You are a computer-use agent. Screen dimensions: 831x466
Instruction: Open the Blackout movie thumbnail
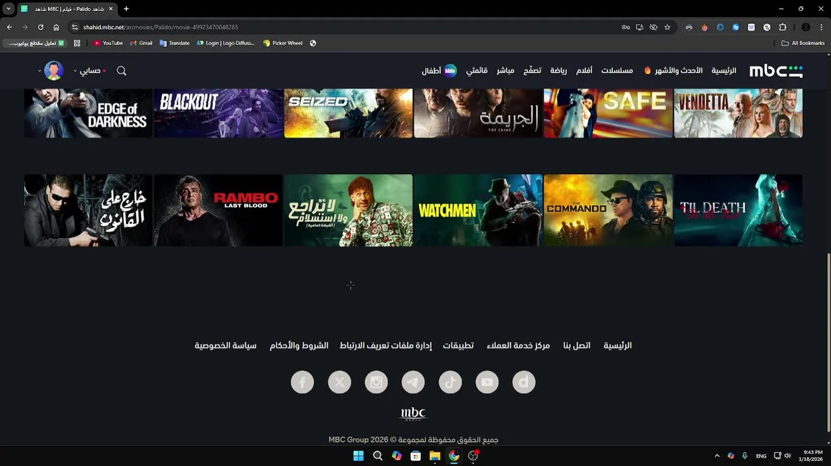click(x=218, y=113)
